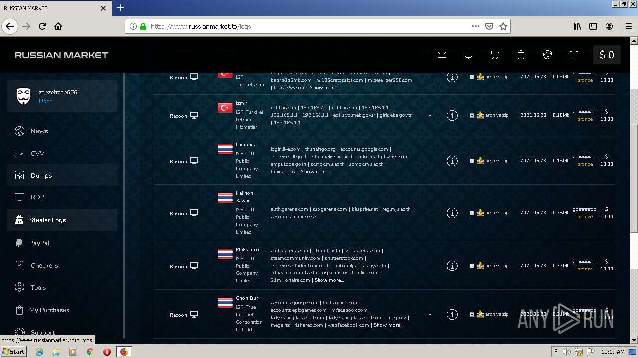This screenshot has height=358, width=638.
Task: Click the page vertical scrollbar
Action: point(634,178)
